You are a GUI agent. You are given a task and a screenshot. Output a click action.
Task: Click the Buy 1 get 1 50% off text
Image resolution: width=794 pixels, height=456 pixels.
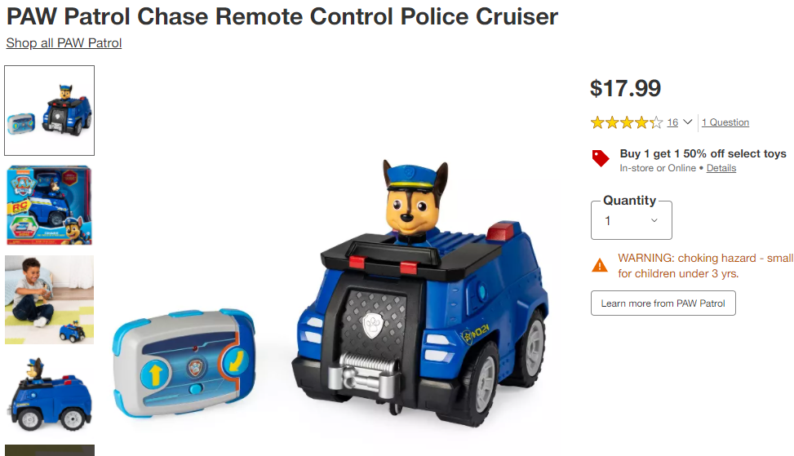pos(703,154)
